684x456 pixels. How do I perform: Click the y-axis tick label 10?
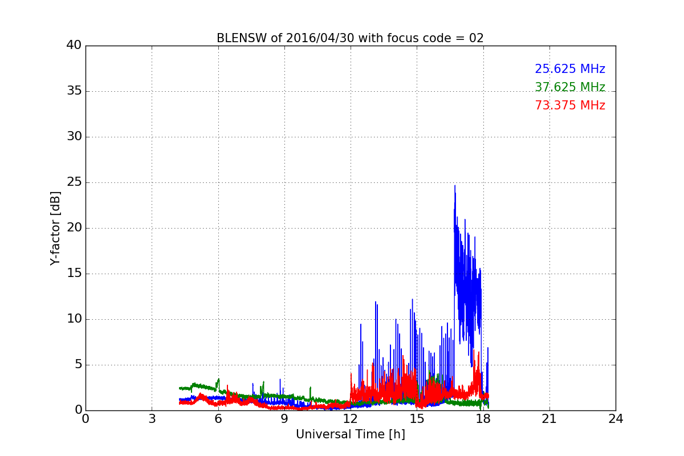click(74, 319)
